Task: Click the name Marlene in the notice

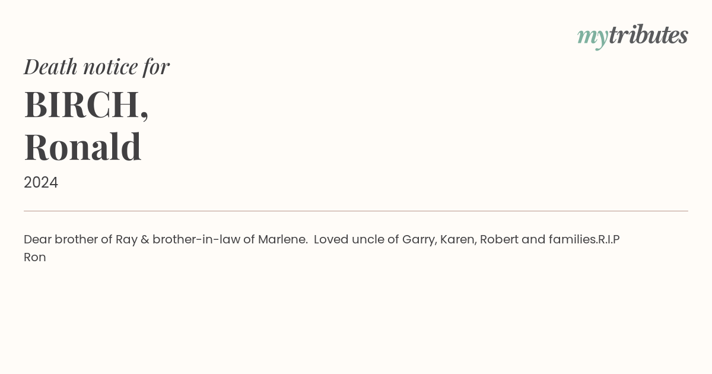Action: tap(282, 240)
